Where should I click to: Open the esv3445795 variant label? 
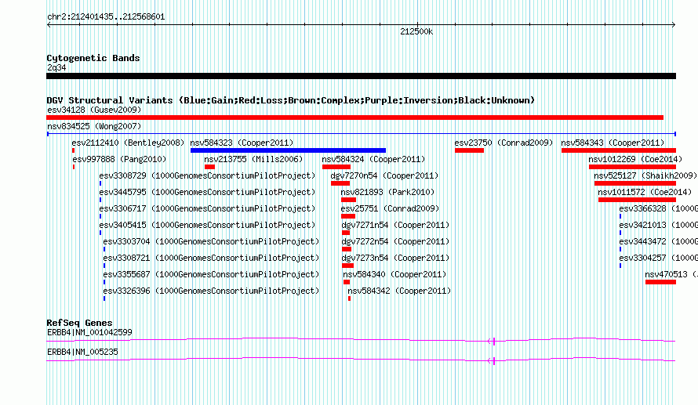pyautogui.click(x=207, y=192)
